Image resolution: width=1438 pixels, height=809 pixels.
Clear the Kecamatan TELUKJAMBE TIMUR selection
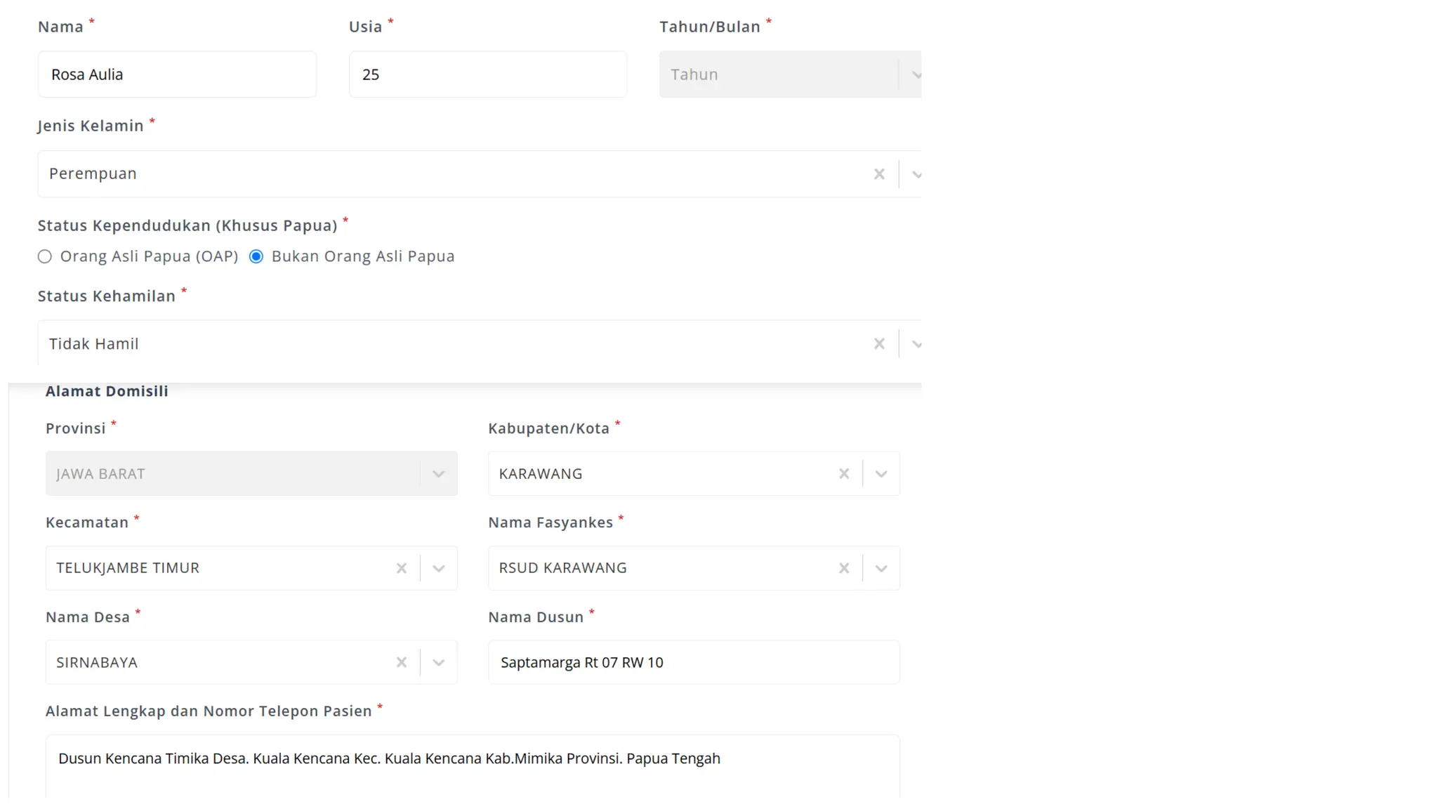tap(402, 568)
